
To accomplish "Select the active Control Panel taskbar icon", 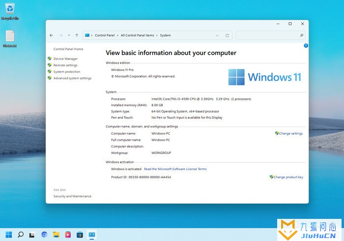I will point(92,235).
